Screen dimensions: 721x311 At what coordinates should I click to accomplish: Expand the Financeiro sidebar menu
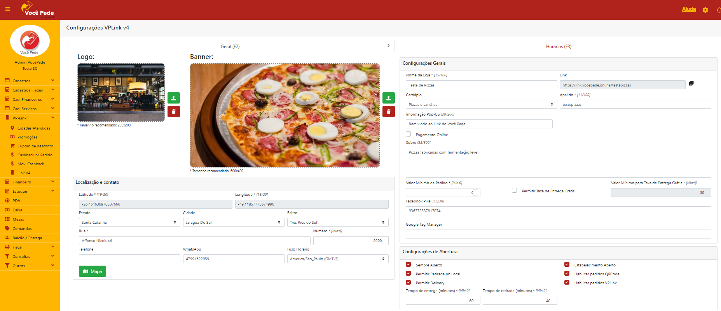click(x=30, y=182)
